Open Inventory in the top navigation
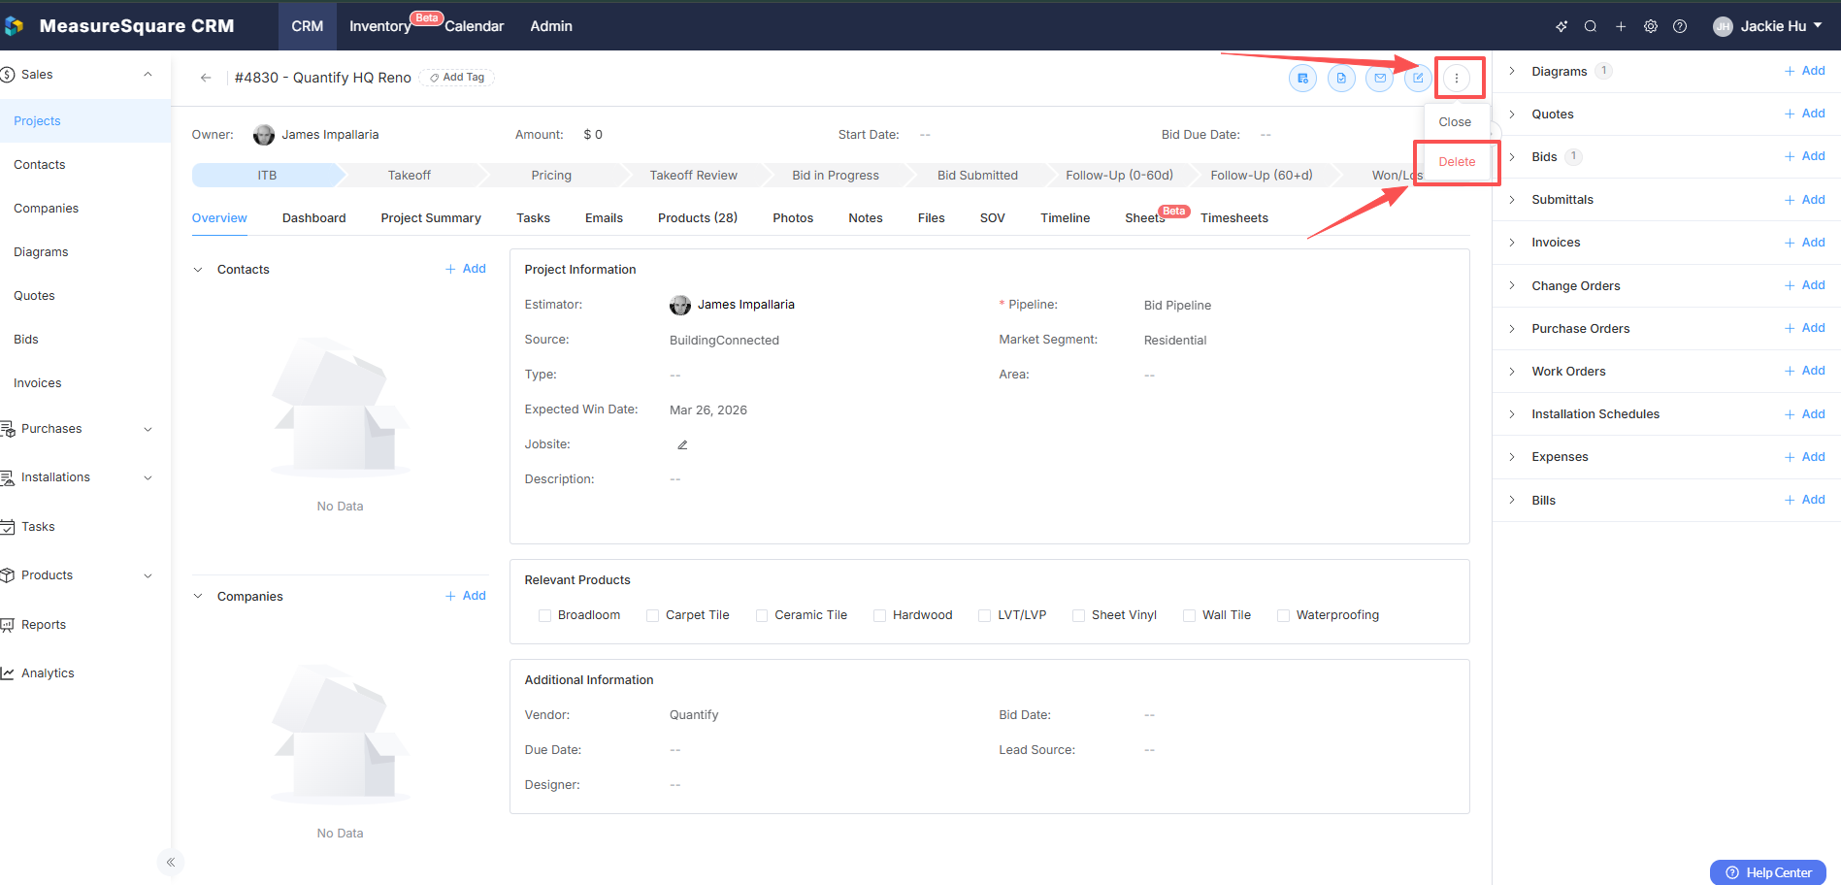The width and height of the screenshot is (1841, 885). click(380, 26)
